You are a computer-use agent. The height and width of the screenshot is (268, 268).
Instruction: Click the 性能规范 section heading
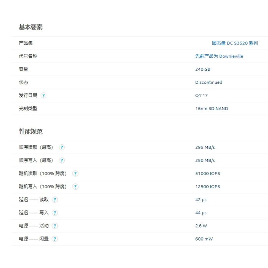point(30,131)
